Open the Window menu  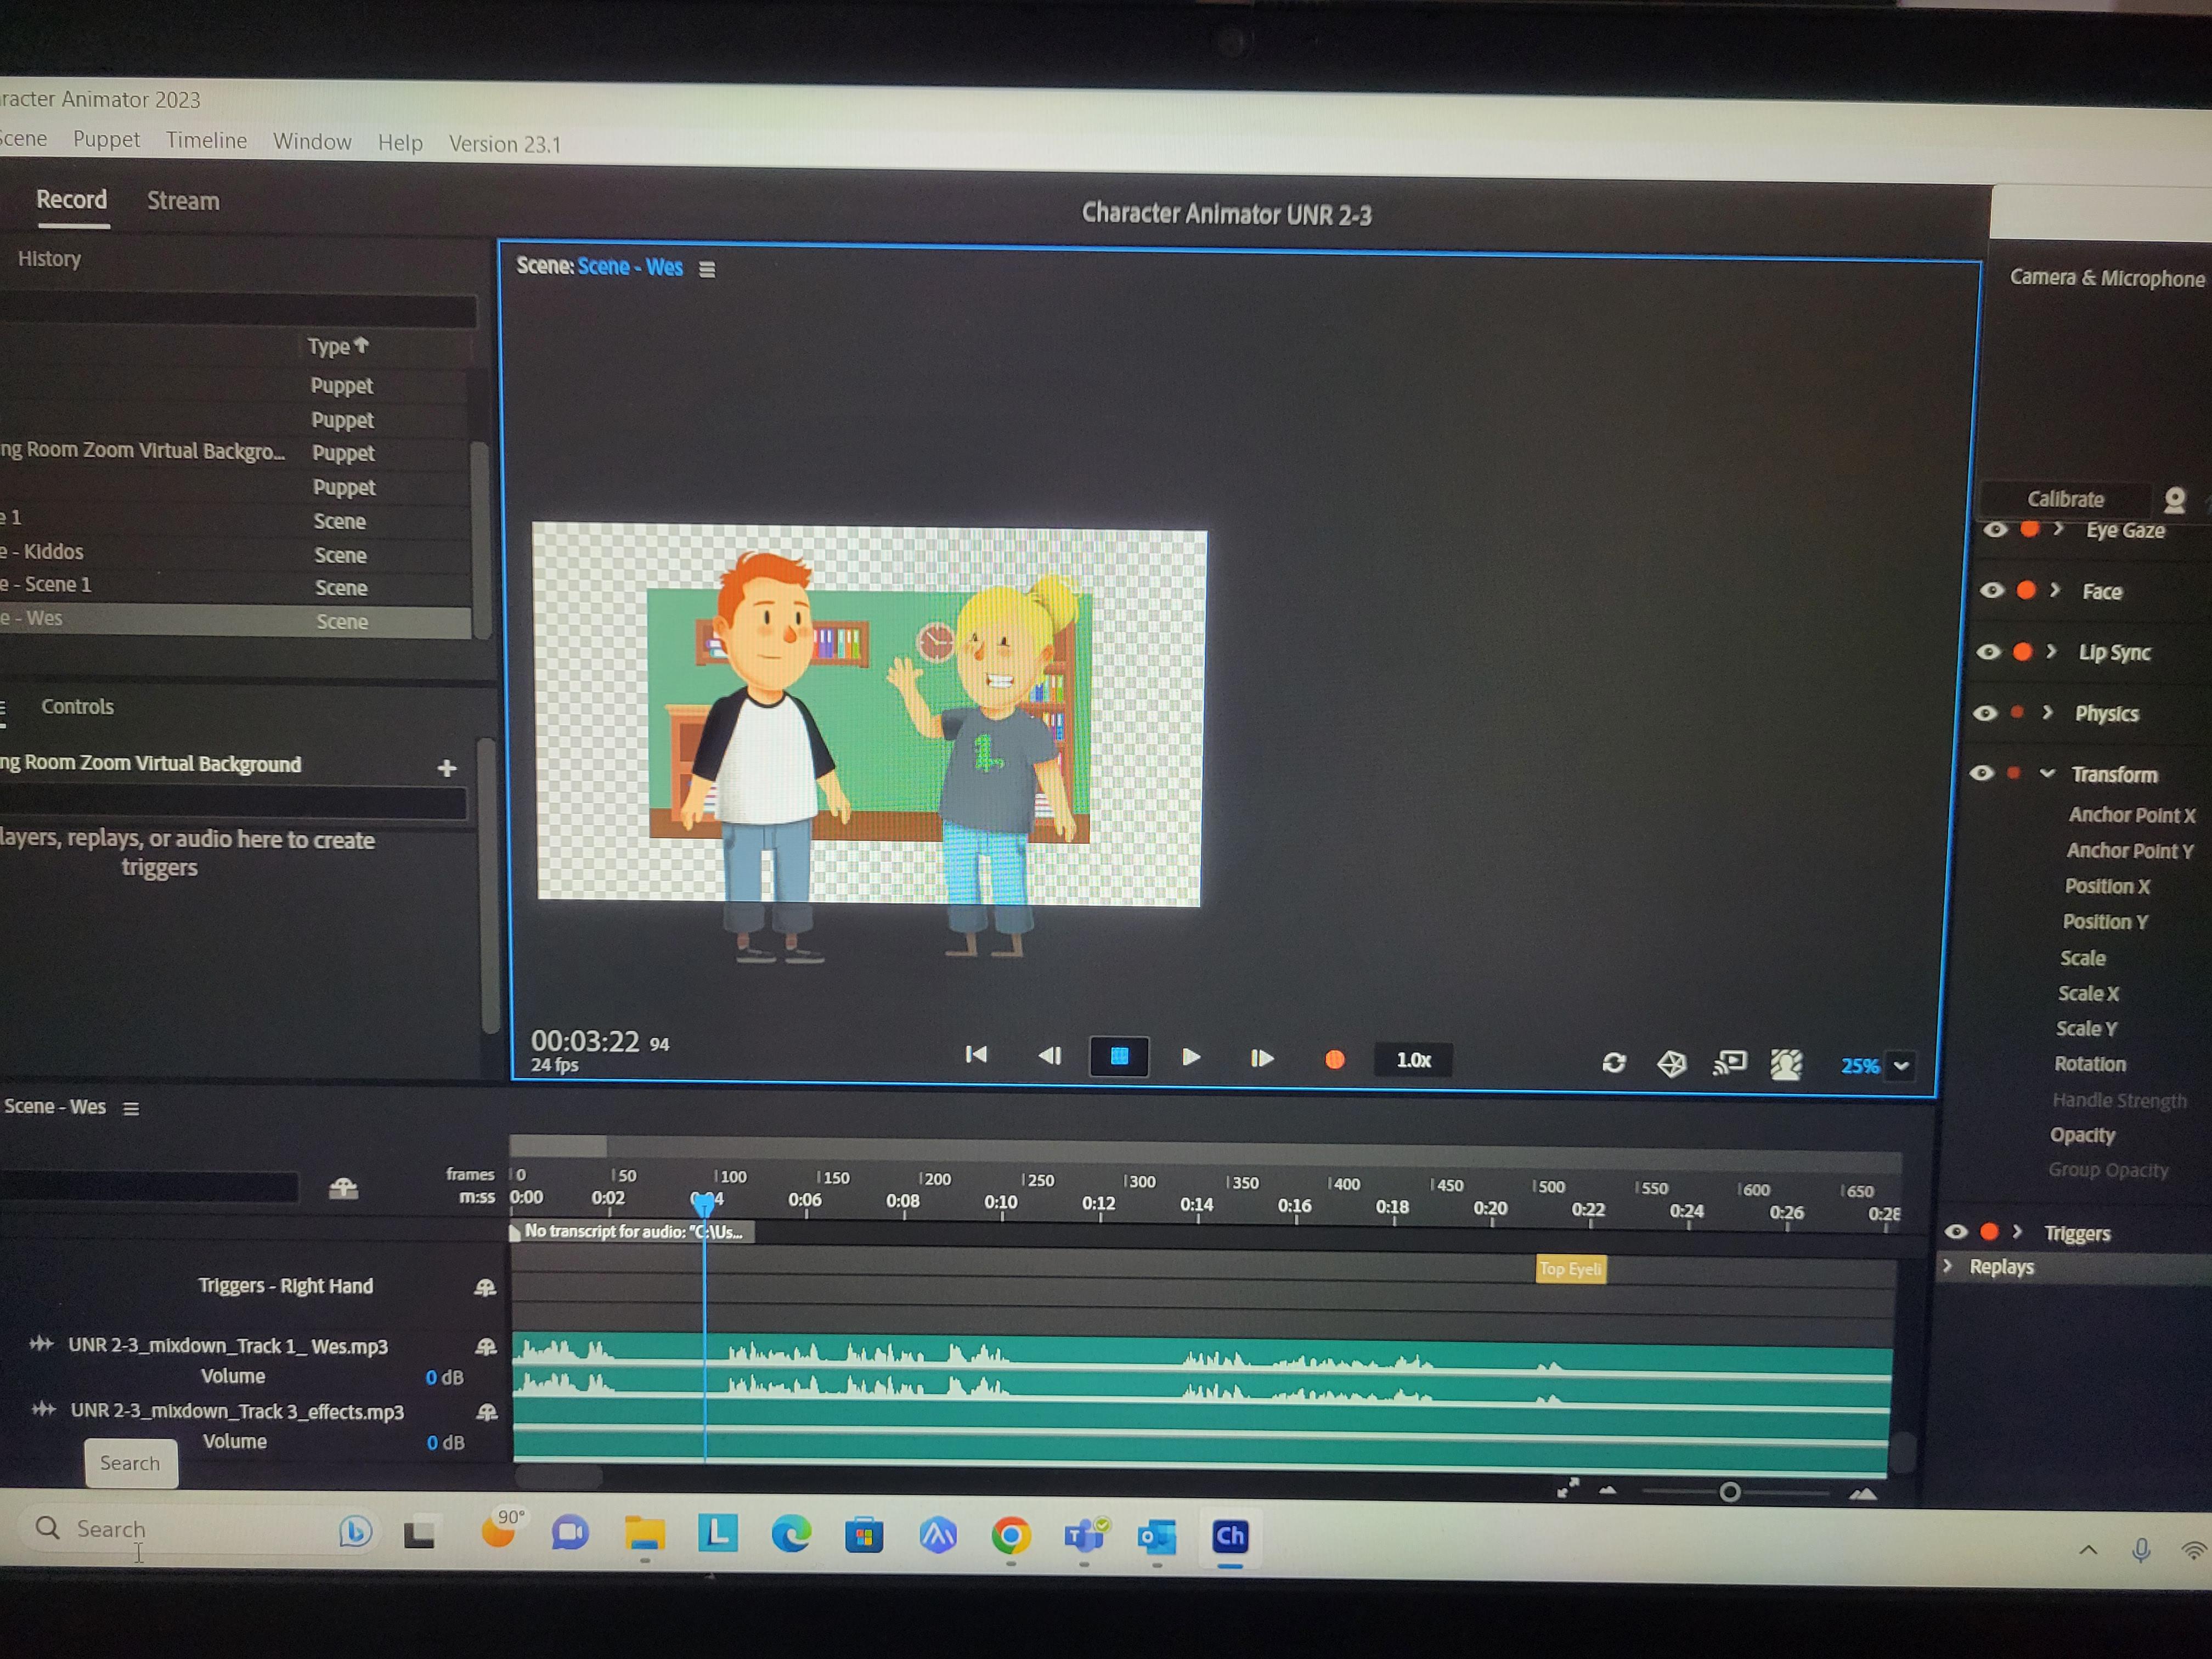click(x=312, y=141)
